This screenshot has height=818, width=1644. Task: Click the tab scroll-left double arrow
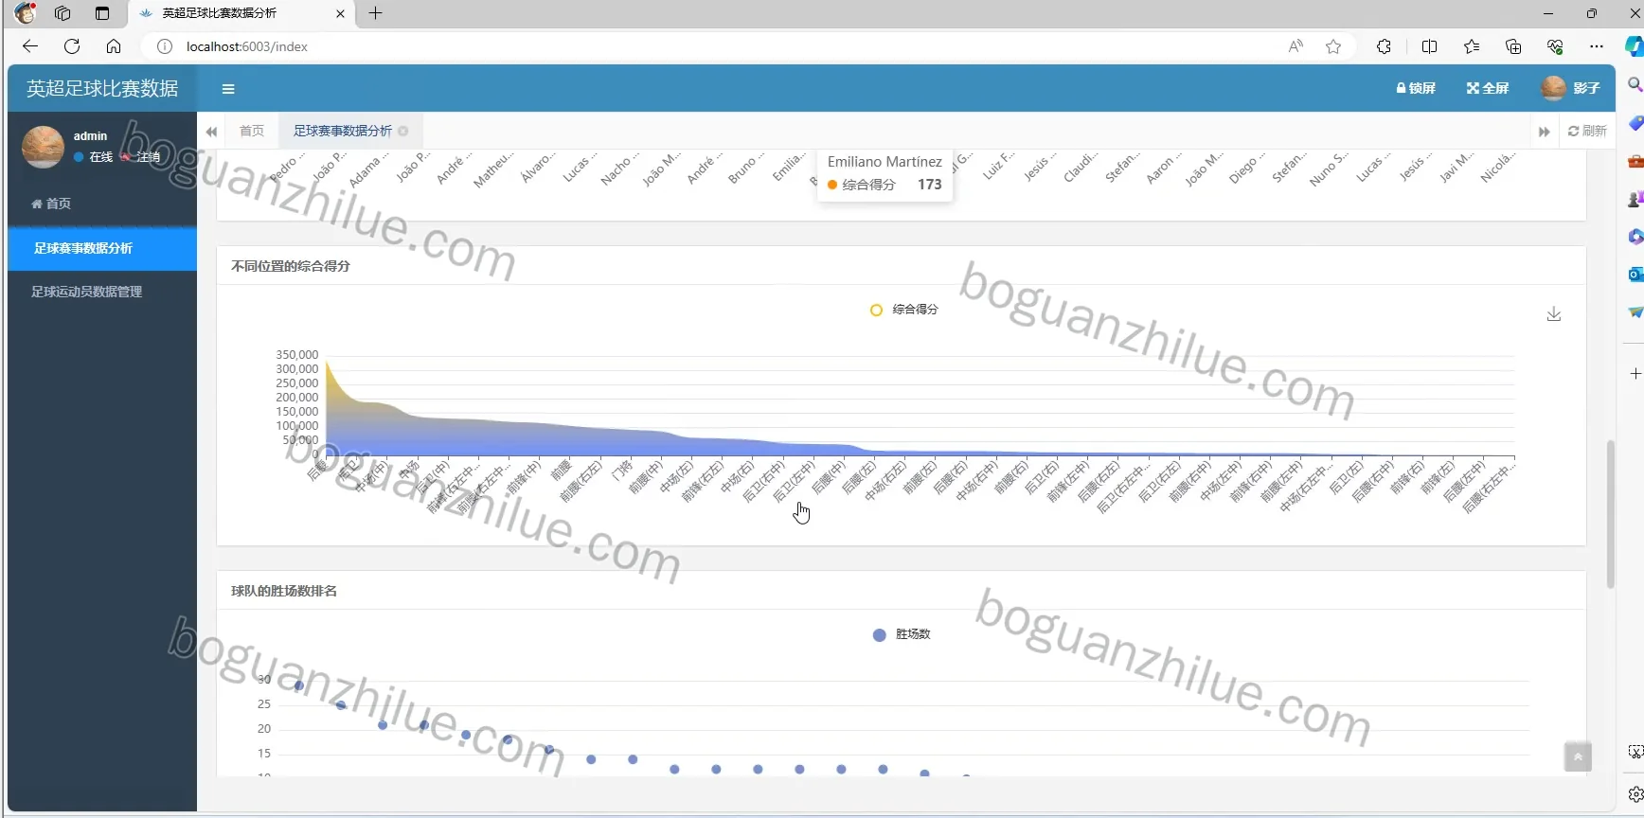click(211, 132)
